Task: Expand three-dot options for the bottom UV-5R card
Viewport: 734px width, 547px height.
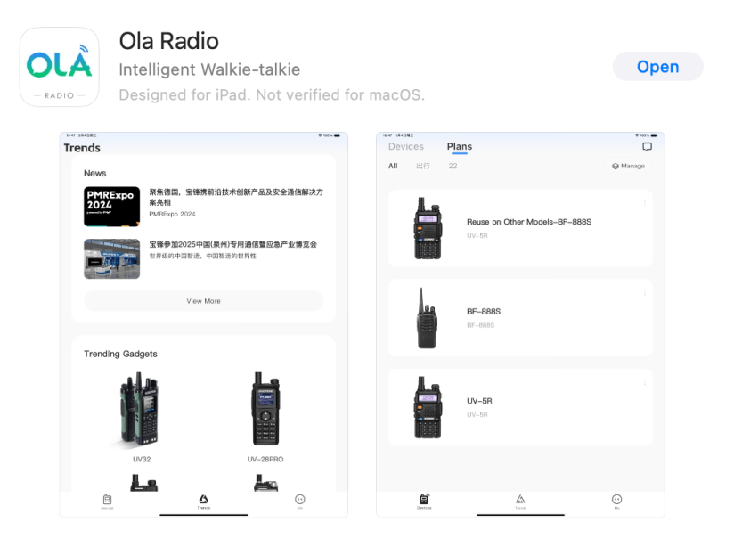Action: click(x=644, y=382)
